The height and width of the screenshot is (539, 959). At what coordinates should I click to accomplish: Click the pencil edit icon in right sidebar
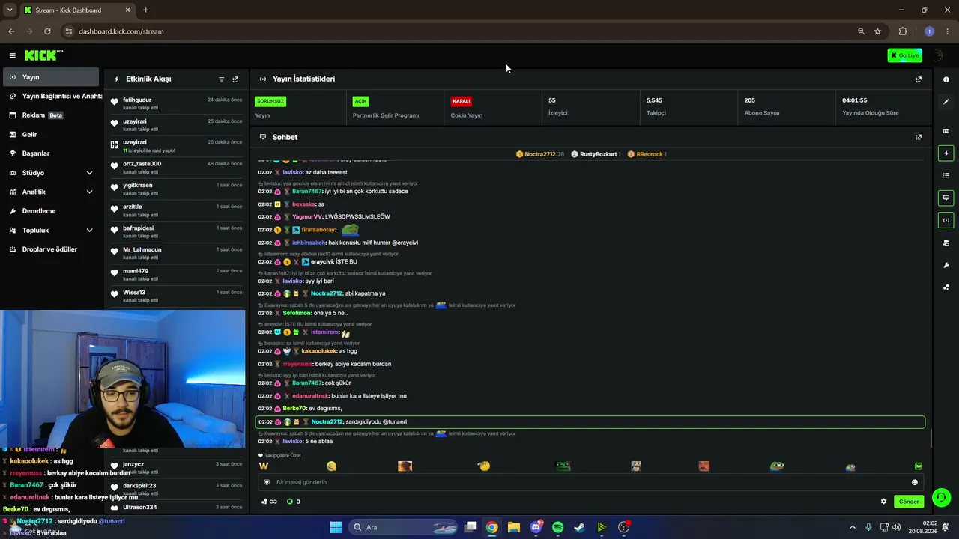(946, 102)
